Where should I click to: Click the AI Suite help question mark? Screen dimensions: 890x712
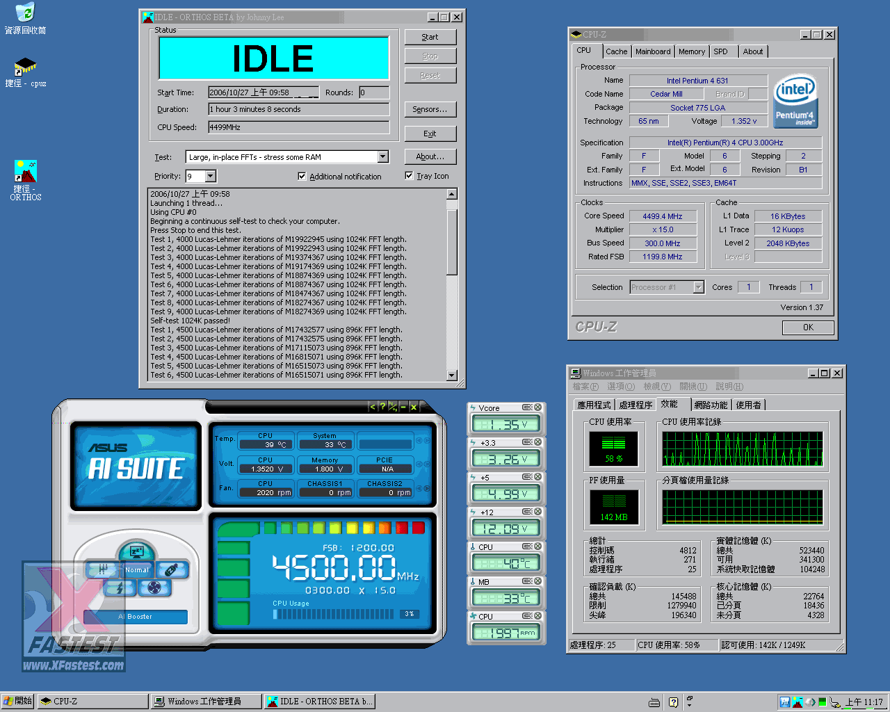[x=382, y=407]
